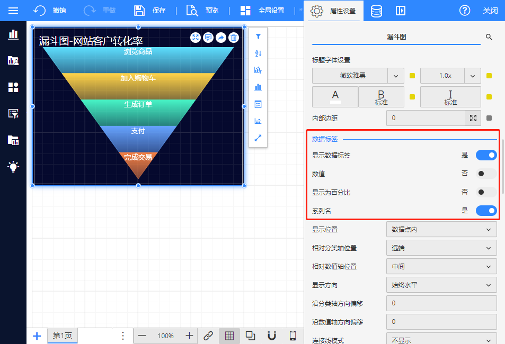Open the 显示位置 dropdown
Screen dimensions: 505x344
[x=441, y=229]
